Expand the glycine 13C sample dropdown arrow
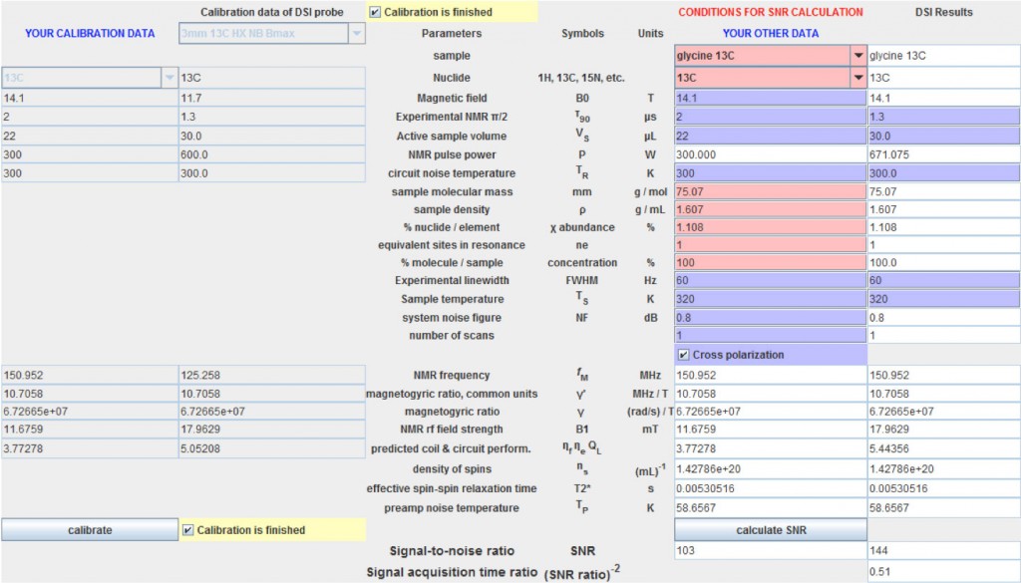Image resolution: width=1021 pixels, height=583 pixels. 858,55
